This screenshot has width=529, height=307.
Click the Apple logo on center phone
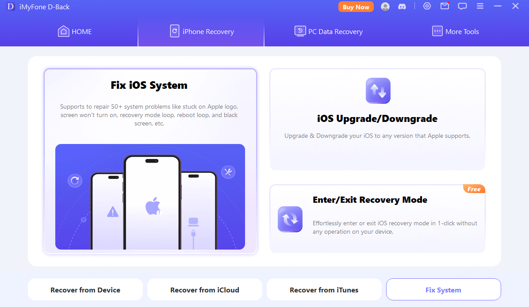click(153, 206)
